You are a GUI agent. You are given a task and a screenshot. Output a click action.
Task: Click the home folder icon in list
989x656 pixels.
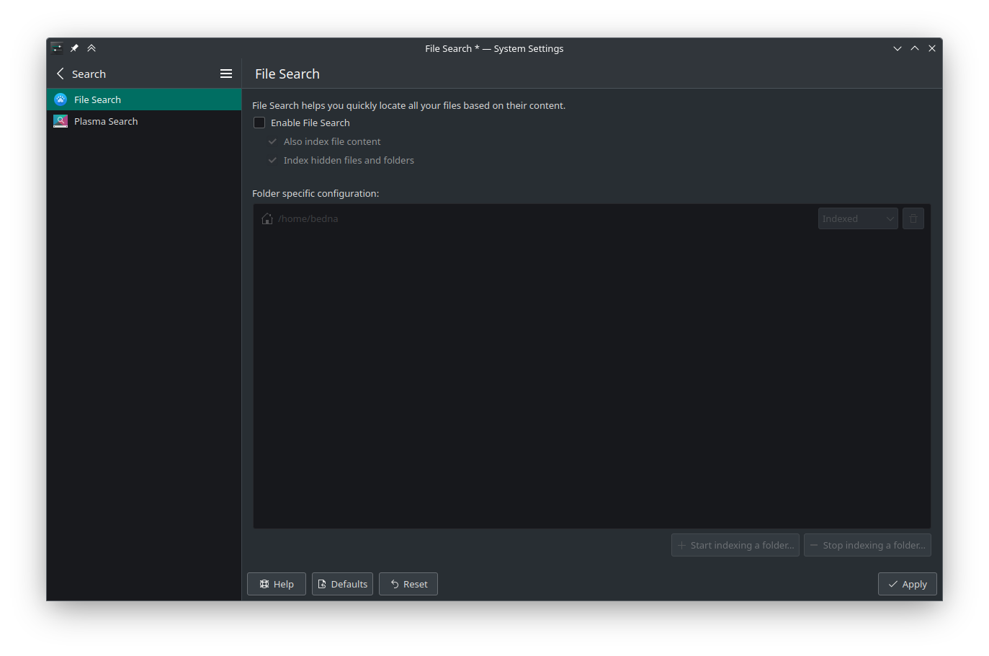click(267, 218)
